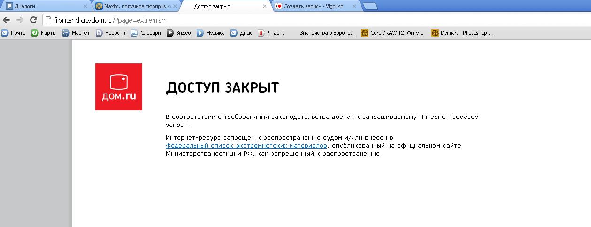Open a new tab
This screenshot has height=227, width=591.
(x=370, y=6)
